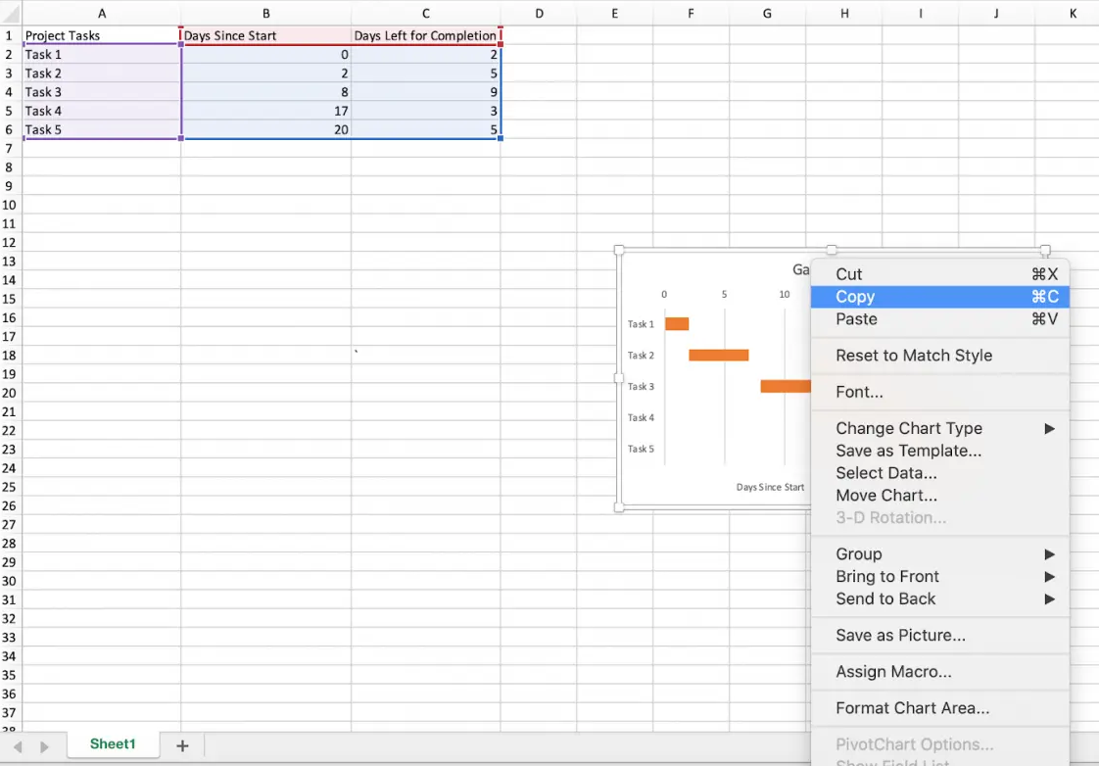
Task: Switch to the Sheet1 tab
Action: (113, 743)
